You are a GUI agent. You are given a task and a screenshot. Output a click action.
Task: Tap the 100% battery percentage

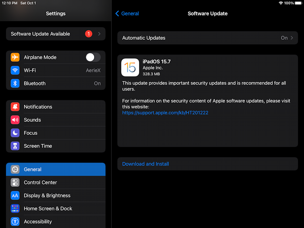click(289, 3)
